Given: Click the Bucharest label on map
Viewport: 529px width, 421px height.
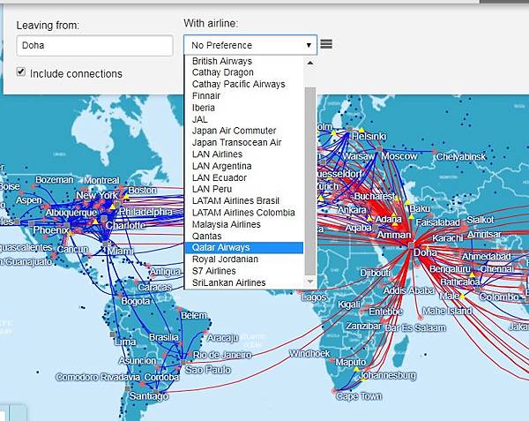Looking at the screenshot, I should click(x=374, y=196).
